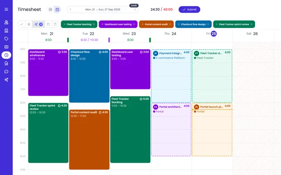Toggle the AI suggestions filter with badge 4
Image resolution: width=281 pixels, height=175 pixels.
pos(38,24)
